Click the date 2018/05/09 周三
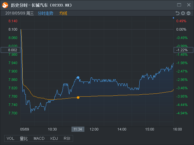Screen dimensions: 194x145 pos(19,13)
